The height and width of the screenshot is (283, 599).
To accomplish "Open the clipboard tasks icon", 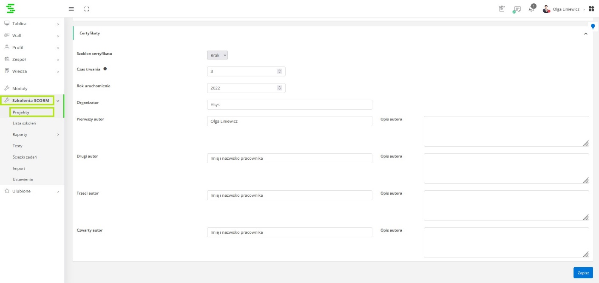I will (502, 9).
